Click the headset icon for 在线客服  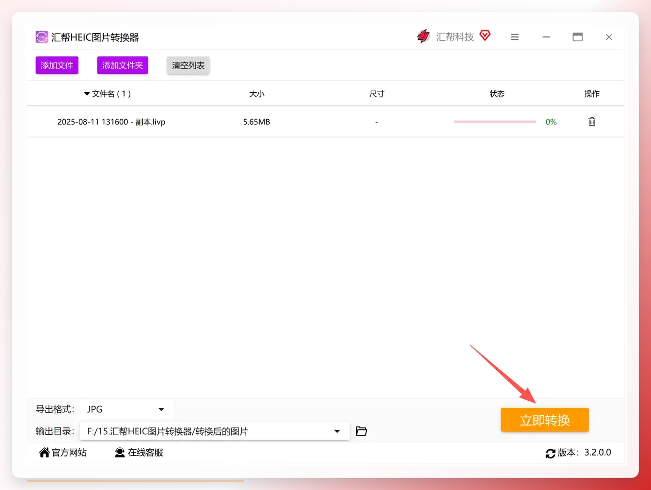click(x=120, y=453)
